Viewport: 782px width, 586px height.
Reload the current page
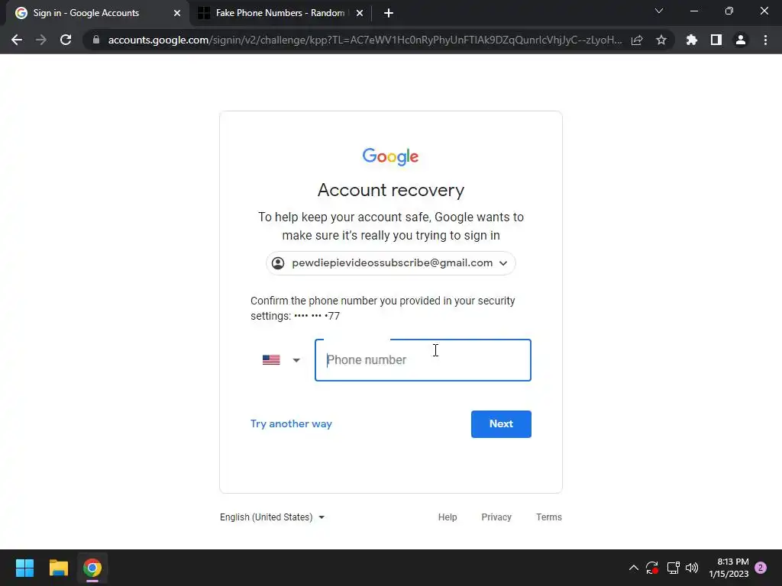pyautogui.click(x=66, y=40)
